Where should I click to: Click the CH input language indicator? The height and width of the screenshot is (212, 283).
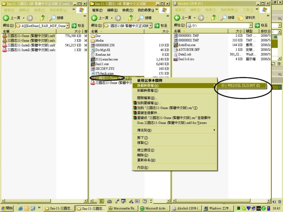click(102, 201)
